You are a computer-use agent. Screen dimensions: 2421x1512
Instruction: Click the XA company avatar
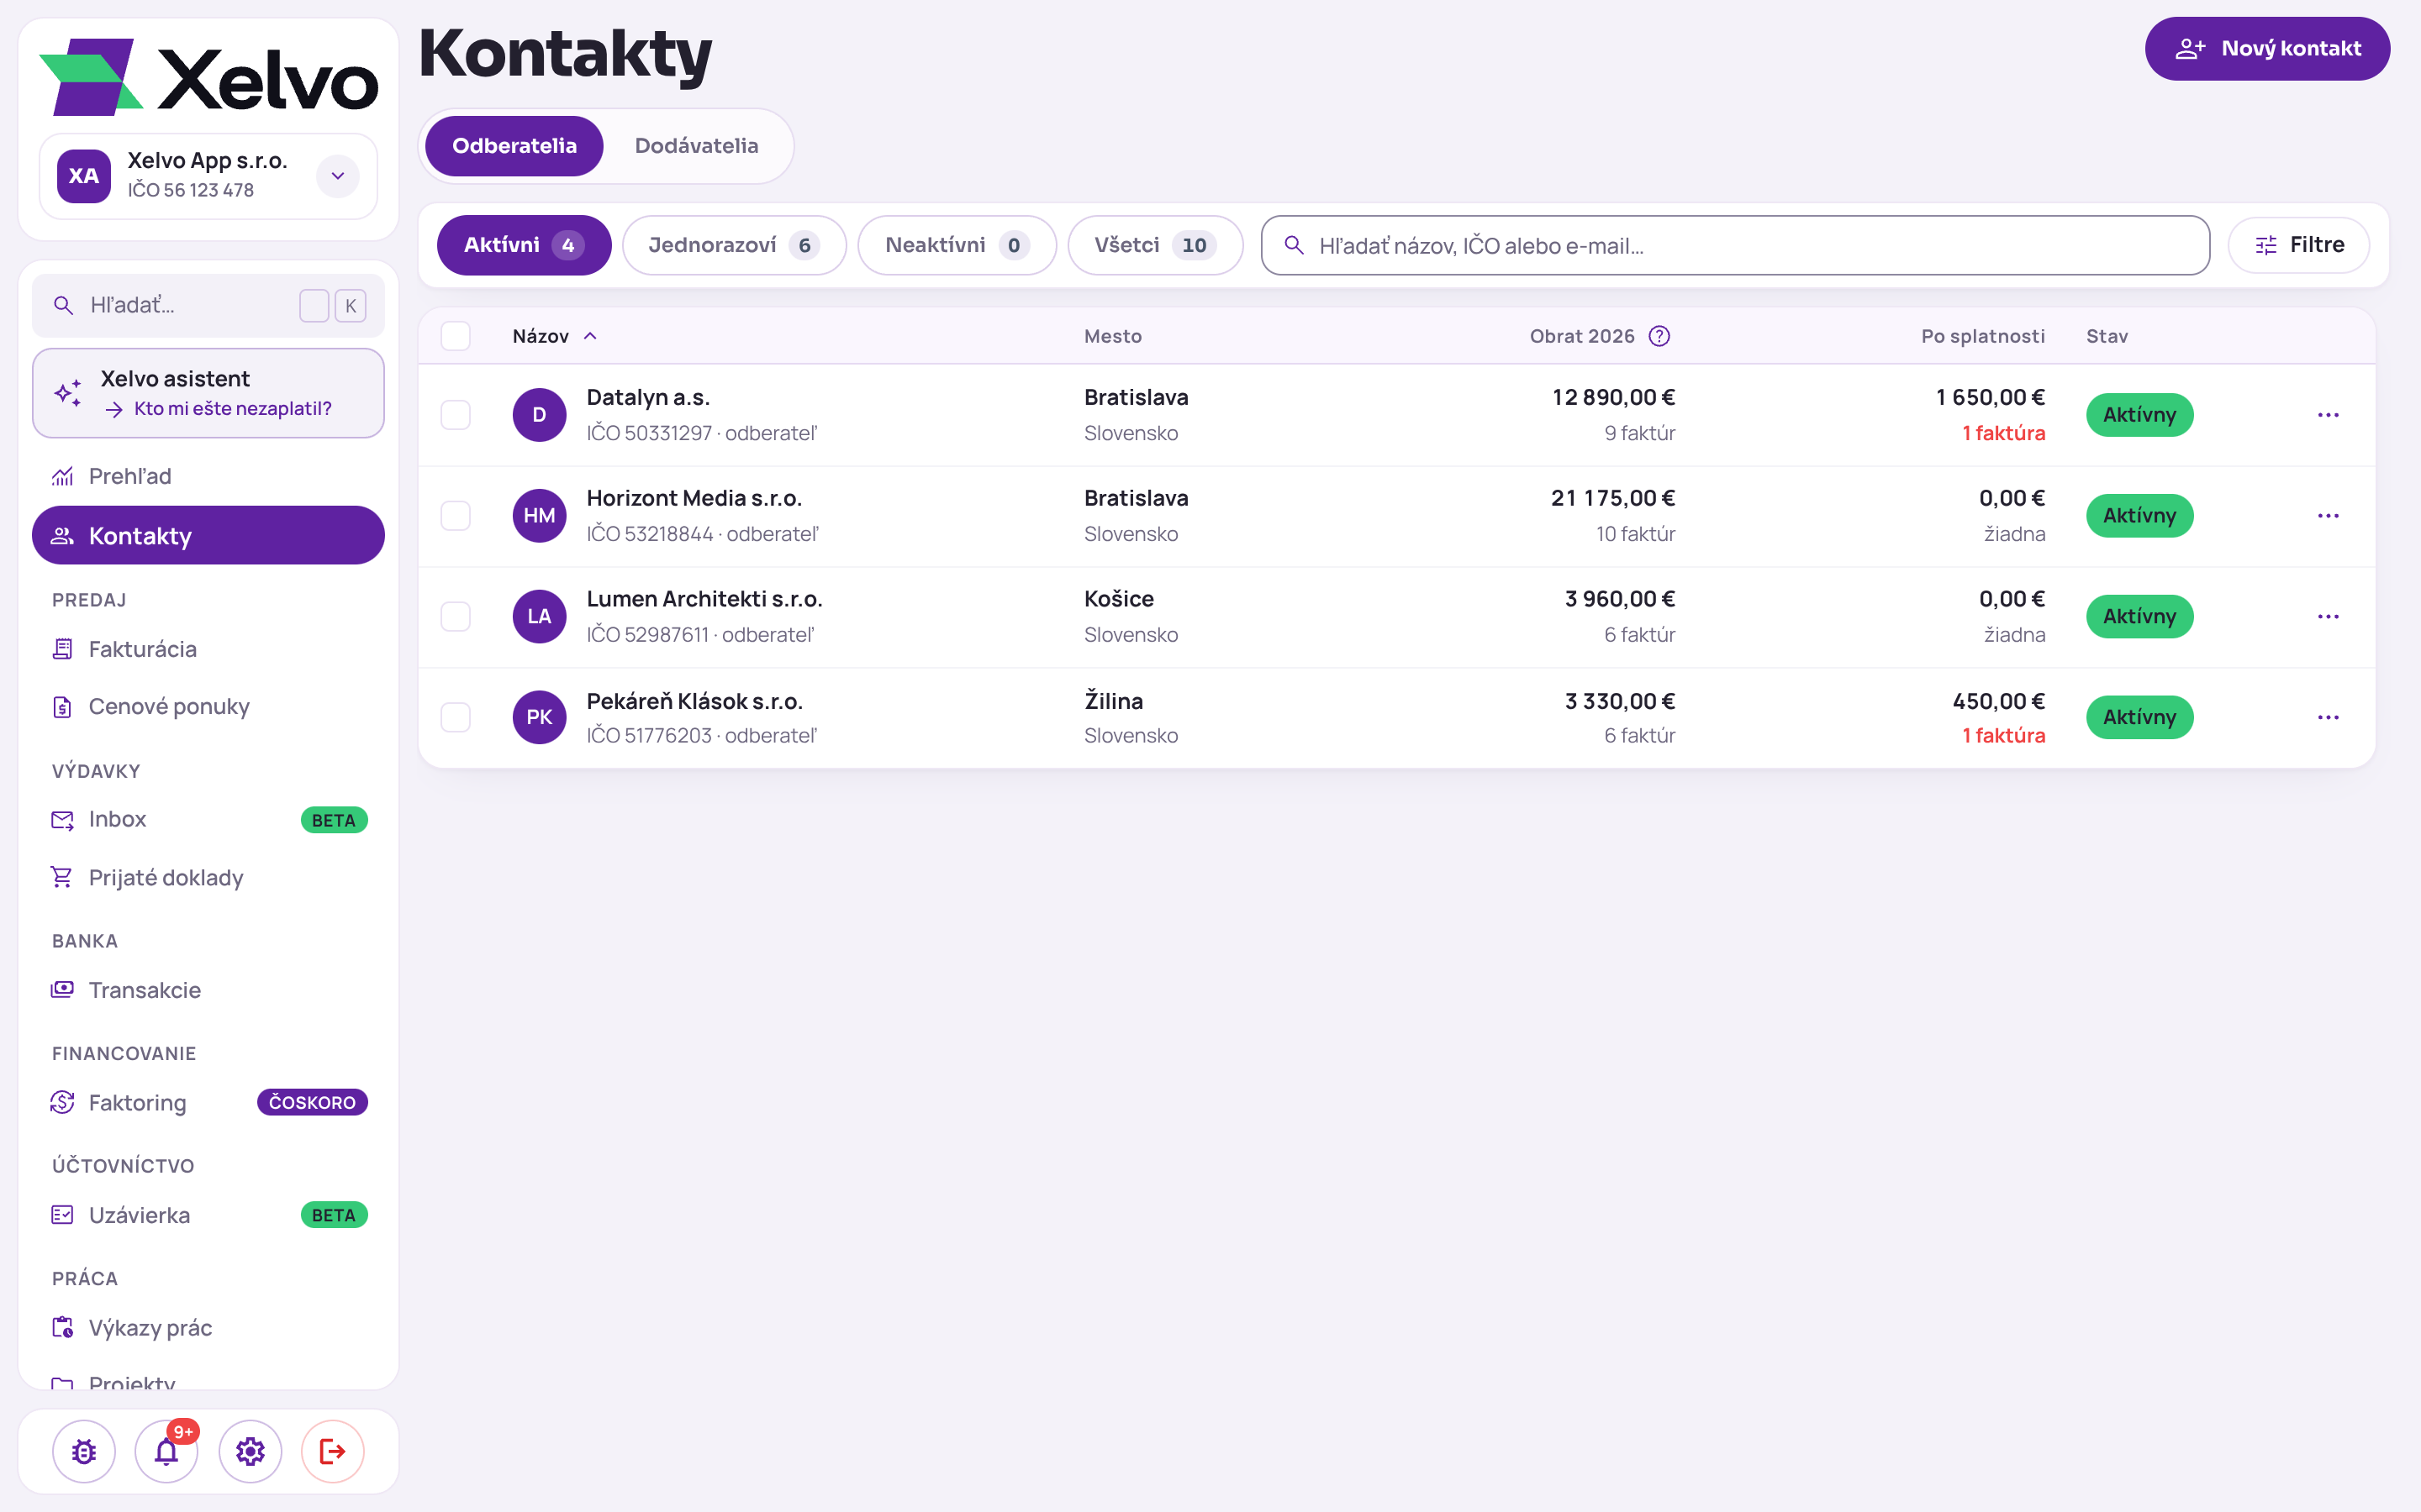(x=84, y=176)
